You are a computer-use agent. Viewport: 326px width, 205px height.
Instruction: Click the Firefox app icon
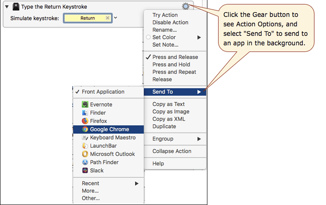click(85, 121)
